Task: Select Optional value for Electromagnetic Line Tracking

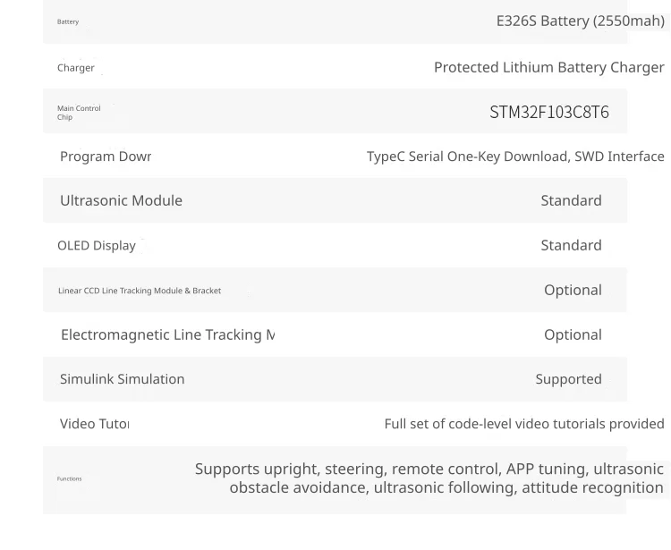Action: coord(573,334)
